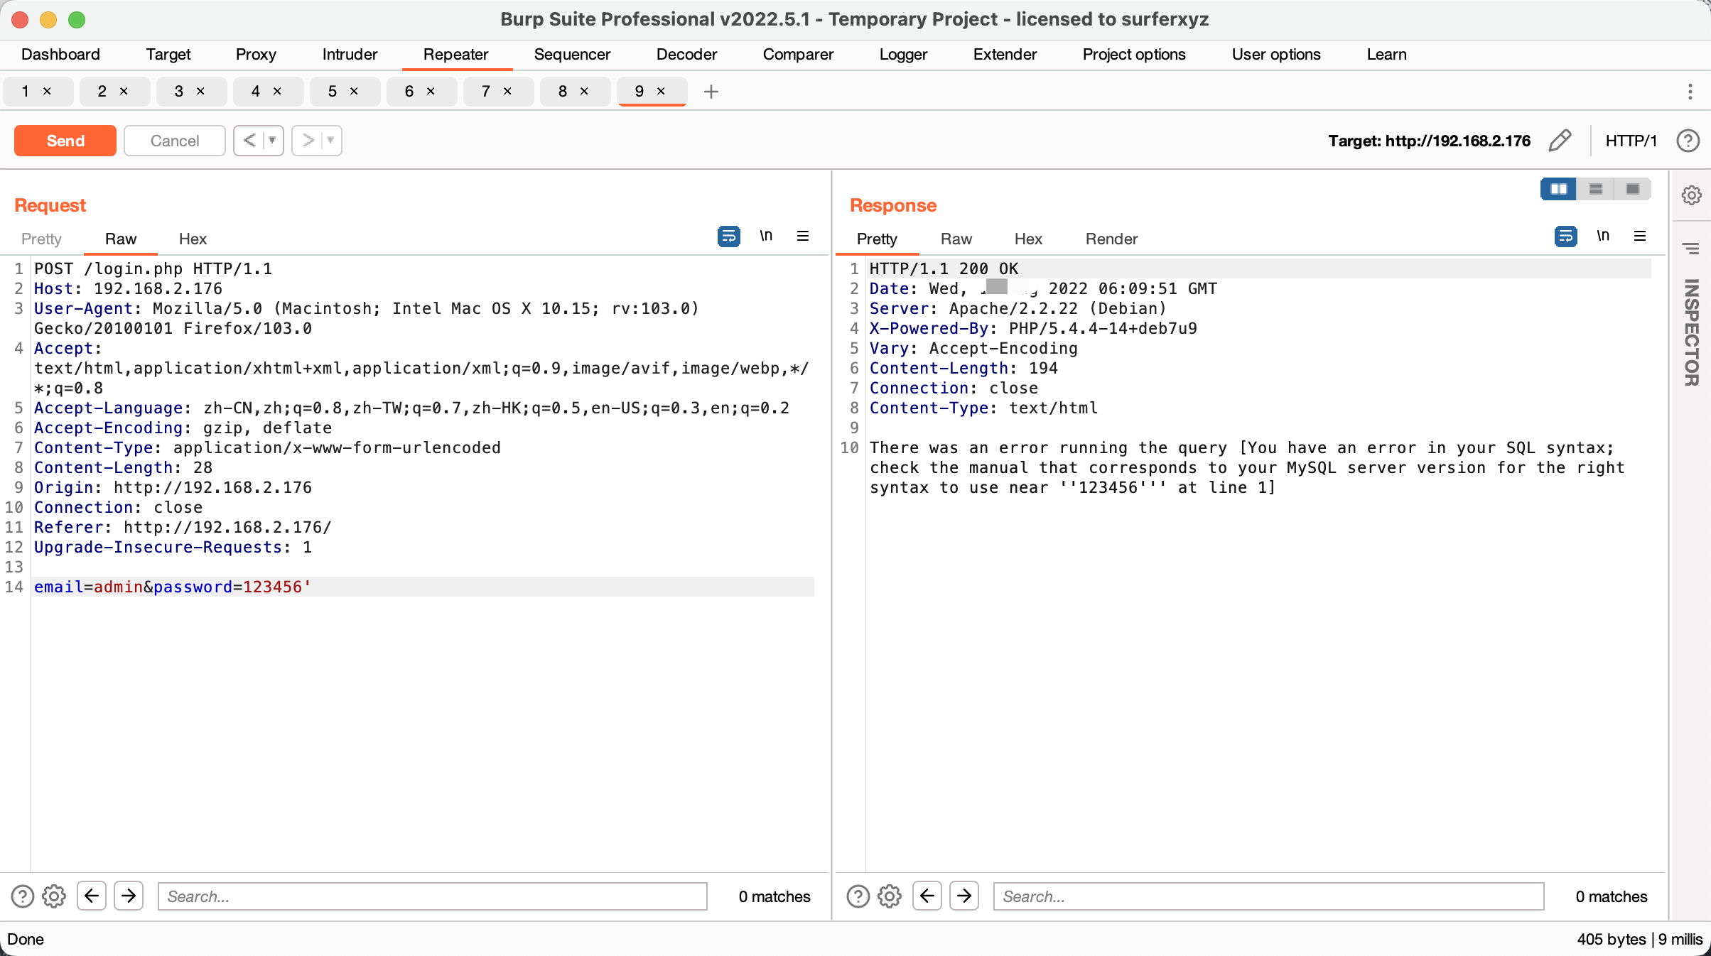
Task: Open the Intruder tab
Action: 350,55
